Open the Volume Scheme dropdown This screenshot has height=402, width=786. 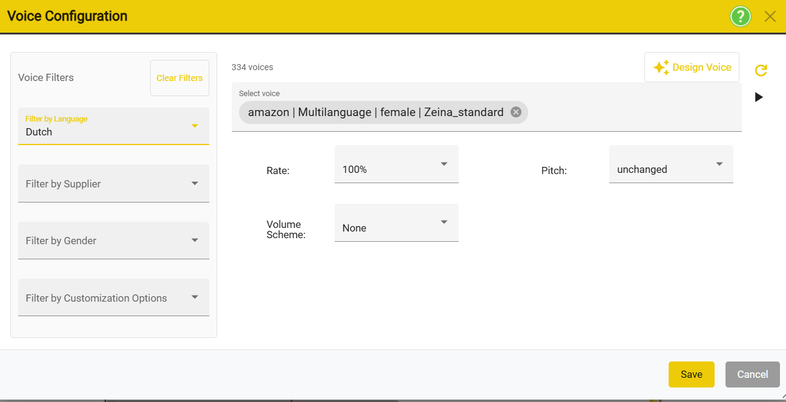[x=396, y=222]
